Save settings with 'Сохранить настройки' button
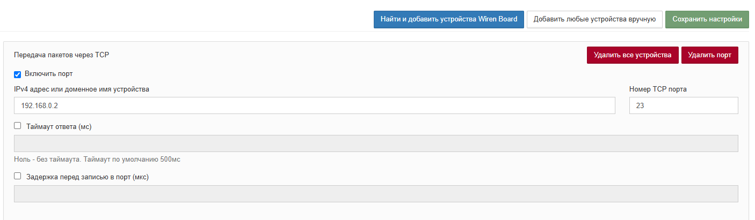This screenshot has height=220, width=755. pyautogui.click(x=707, y=19)
